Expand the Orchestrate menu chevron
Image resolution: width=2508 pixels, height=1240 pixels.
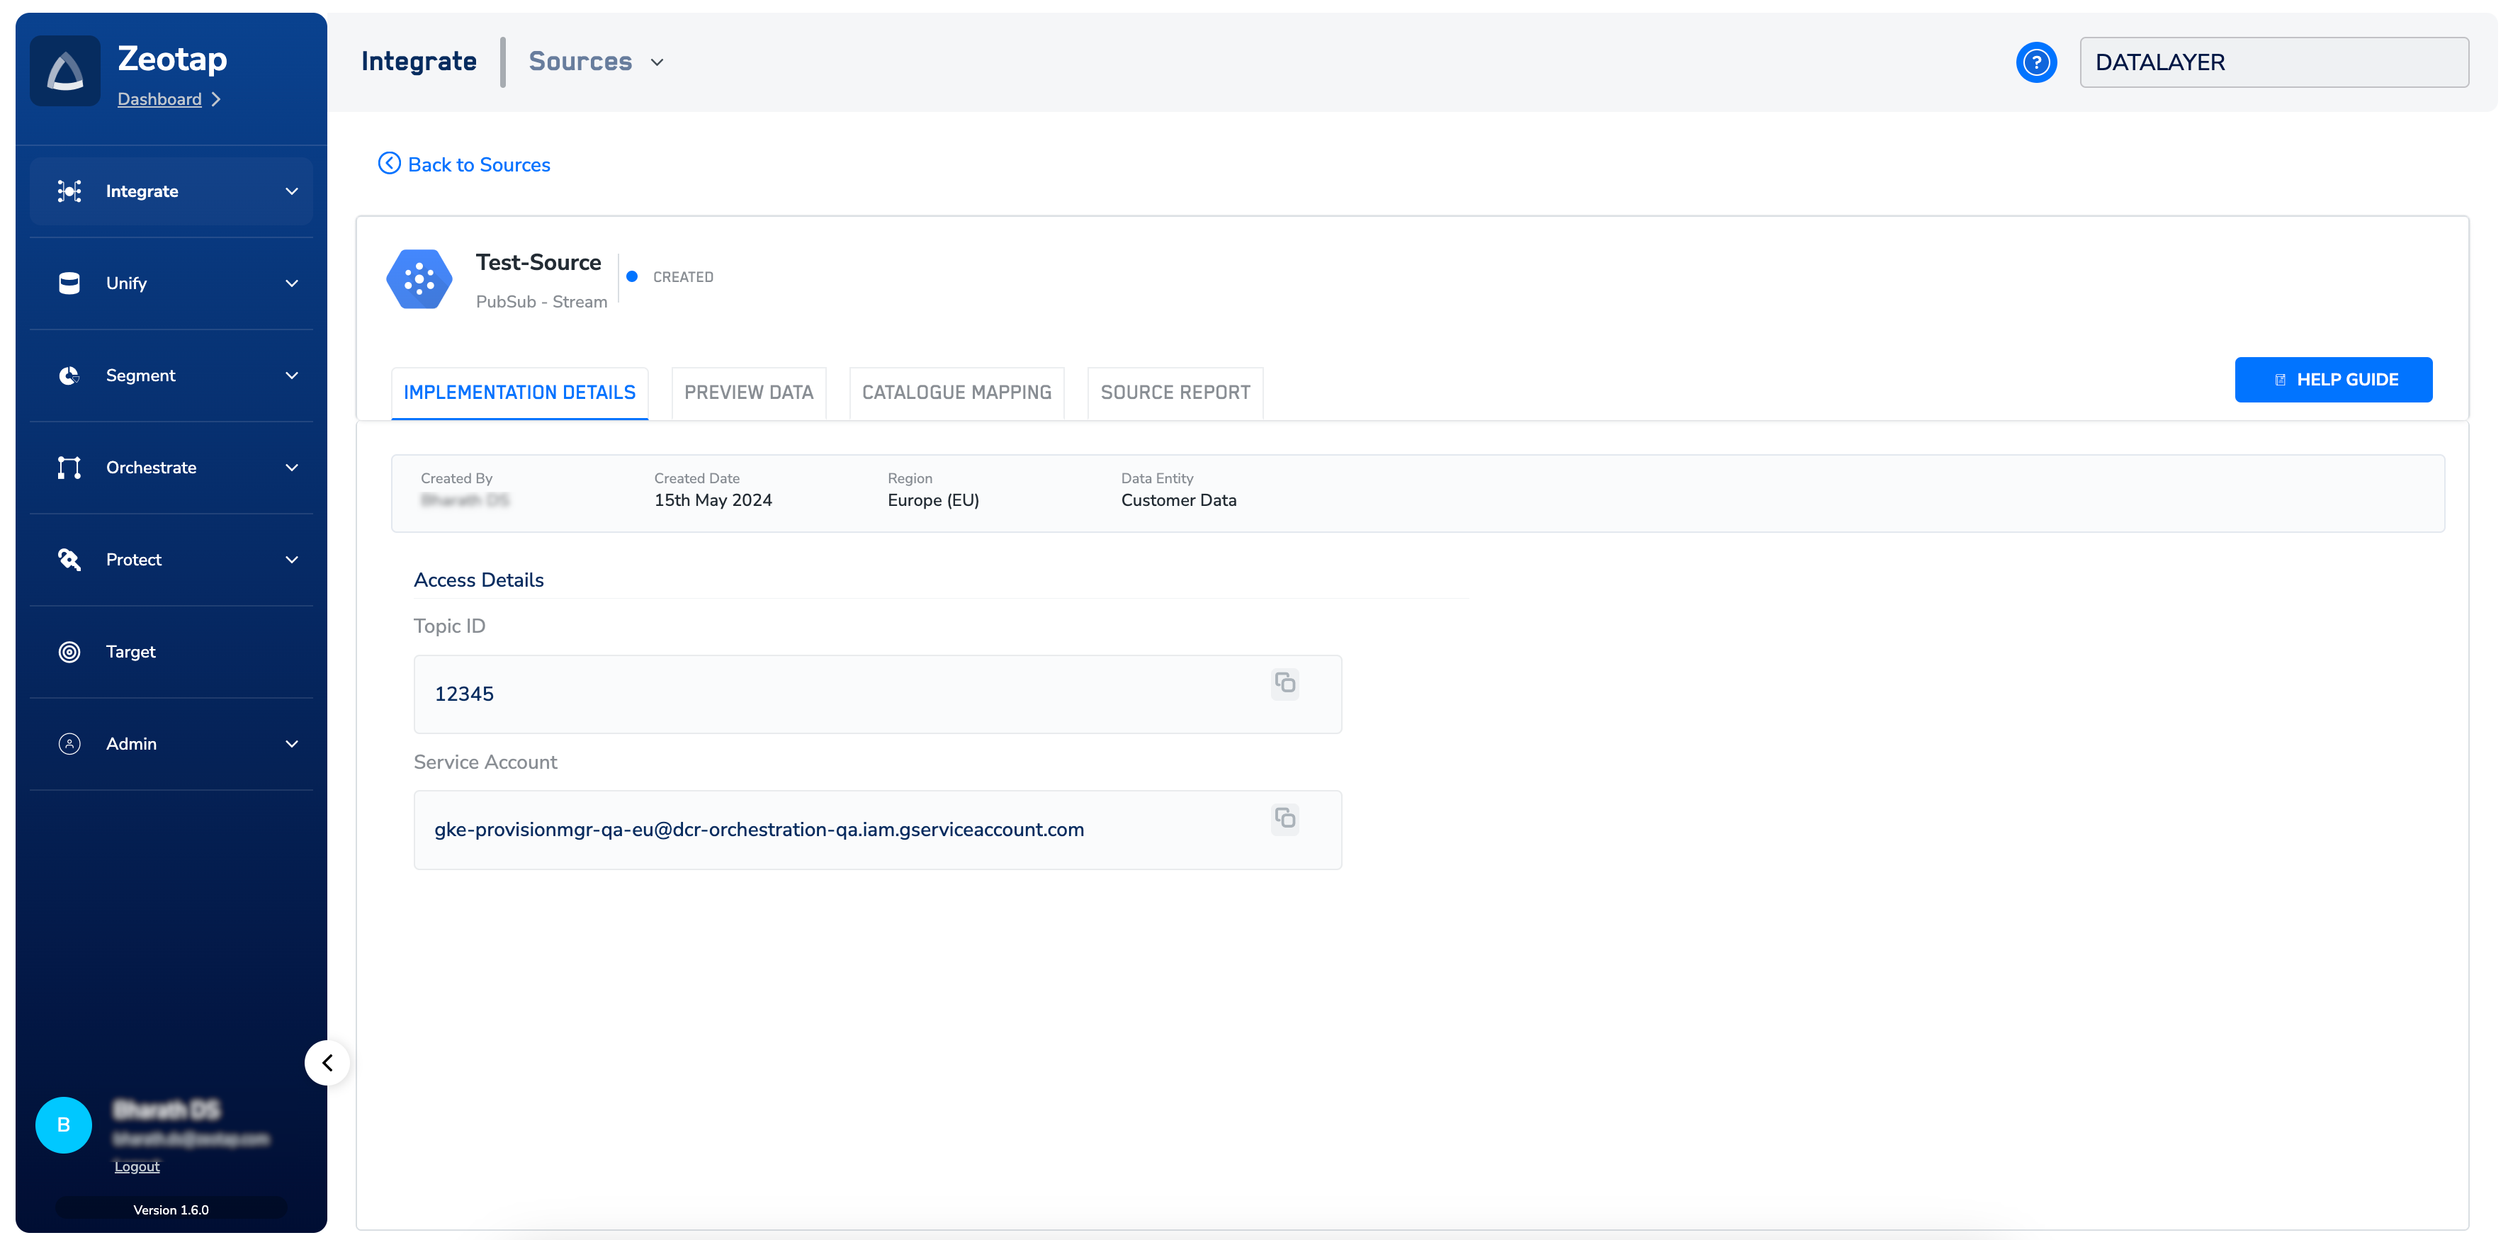[291, 468]
